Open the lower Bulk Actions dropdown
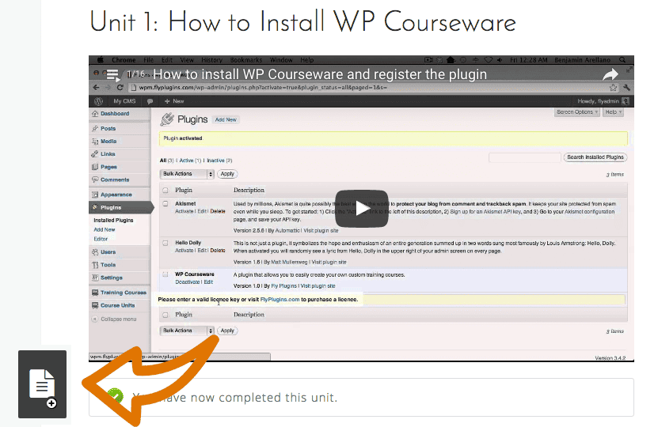 pyautogui.click(x=187, y=331)
